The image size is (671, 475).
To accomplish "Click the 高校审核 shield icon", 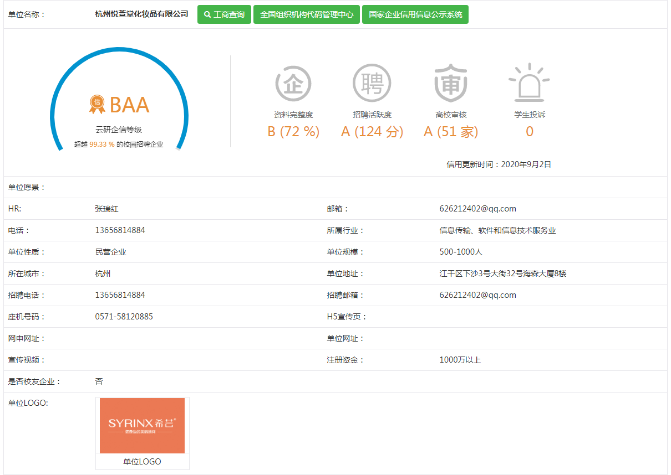I will click(x=450, y=84).
